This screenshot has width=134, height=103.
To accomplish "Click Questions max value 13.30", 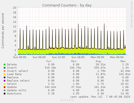I will (x=125, y=94).
